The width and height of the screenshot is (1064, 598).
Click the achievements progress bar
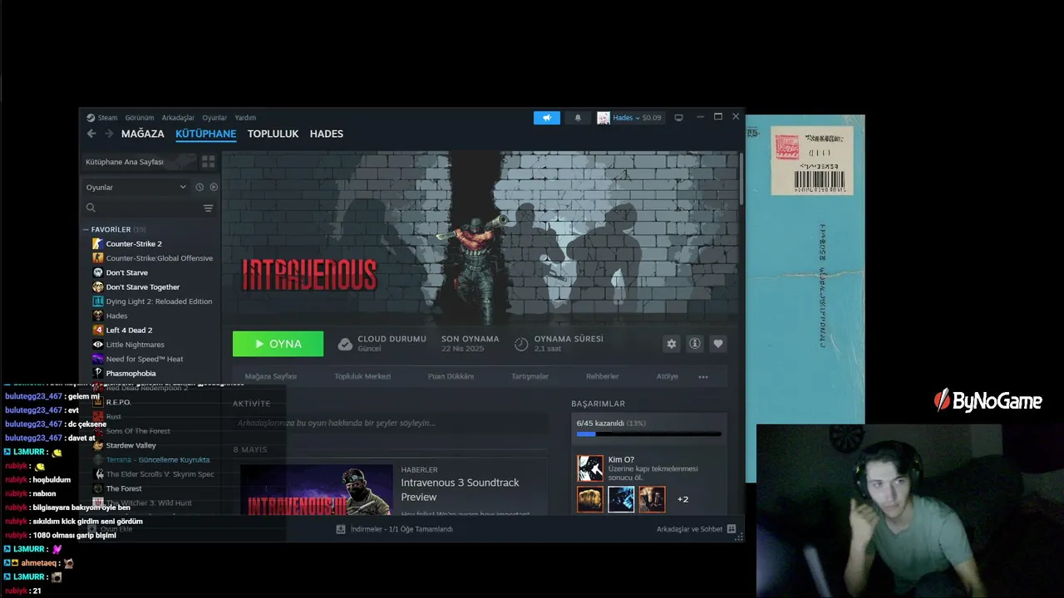click(648, 434)
